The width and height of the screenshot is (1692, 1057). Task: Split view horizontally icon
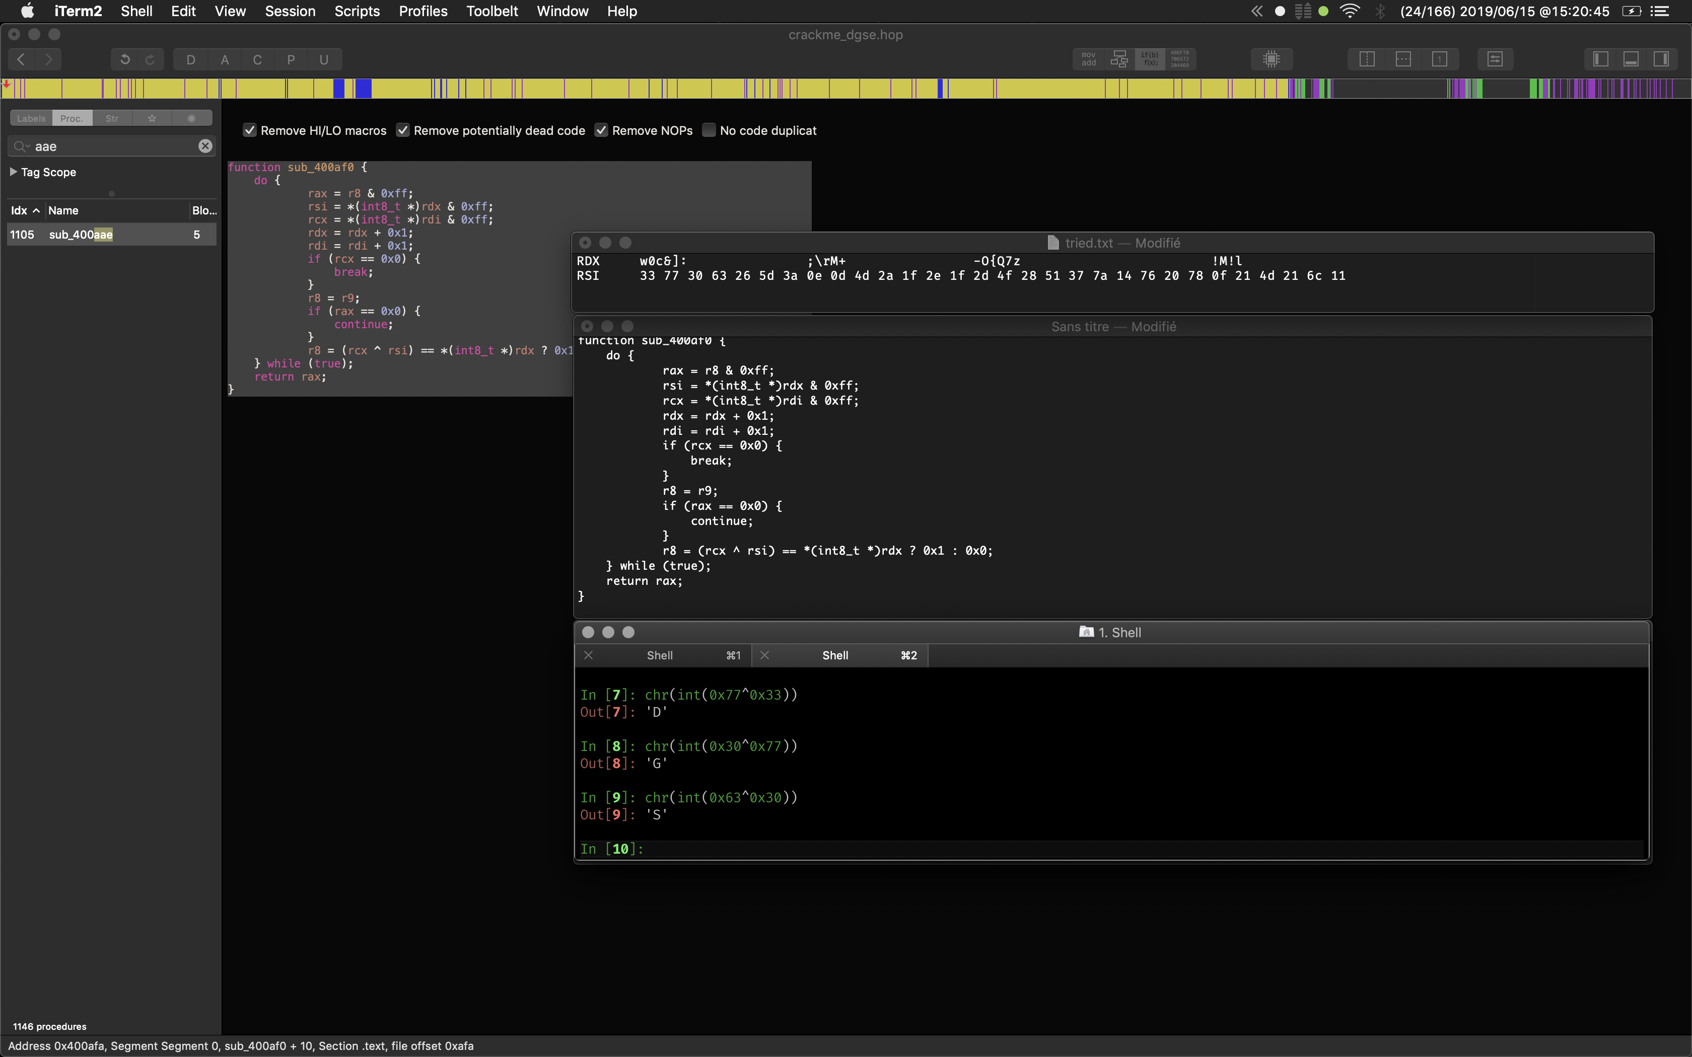(x=1403, y=59)
